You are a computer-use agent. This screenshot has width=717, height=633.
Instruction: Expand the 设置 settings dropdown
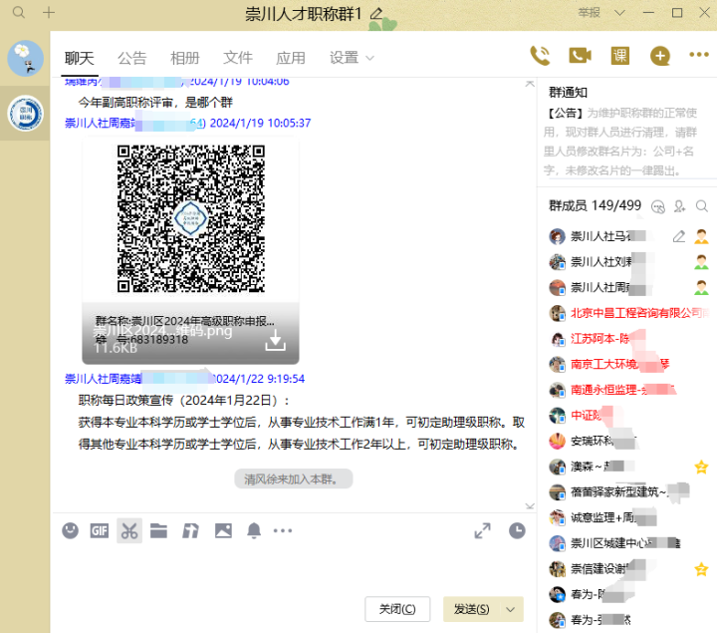click(370, 58)
